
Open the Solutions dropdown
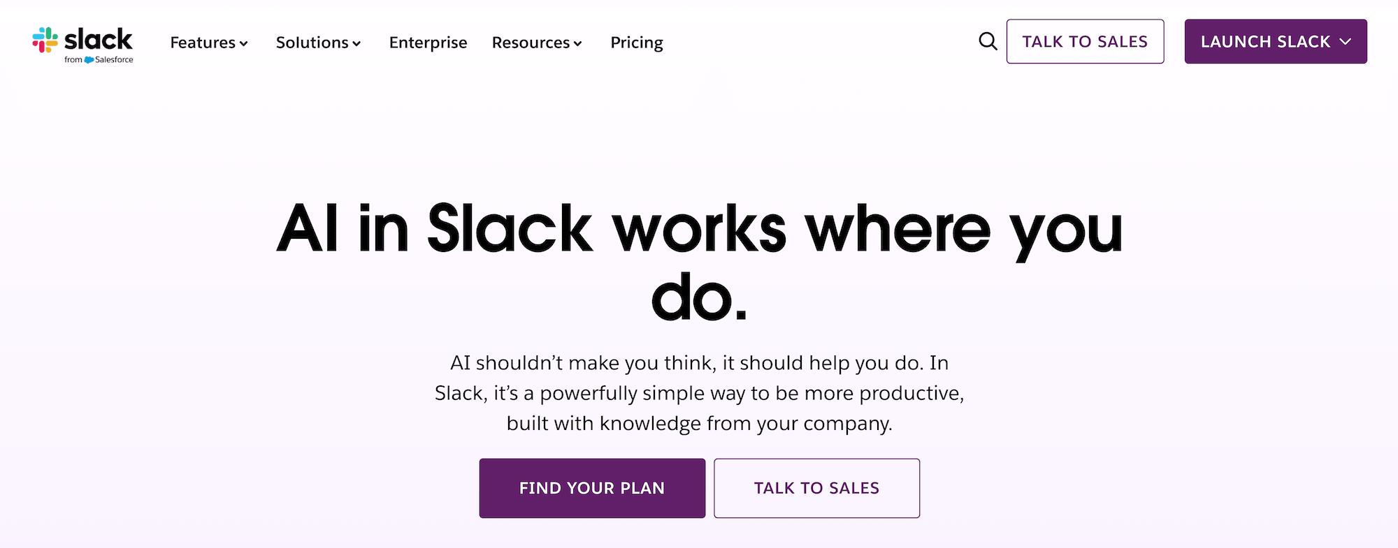click(312, 43)
